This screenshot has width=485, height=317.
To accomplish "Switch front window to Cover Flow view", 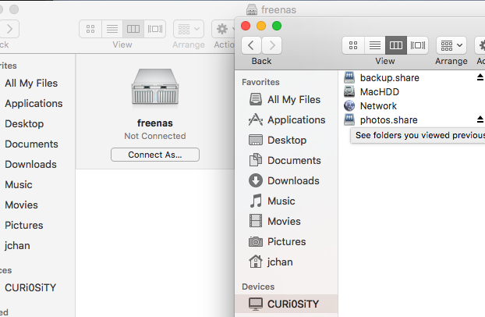I will click(x=418, y=45).
